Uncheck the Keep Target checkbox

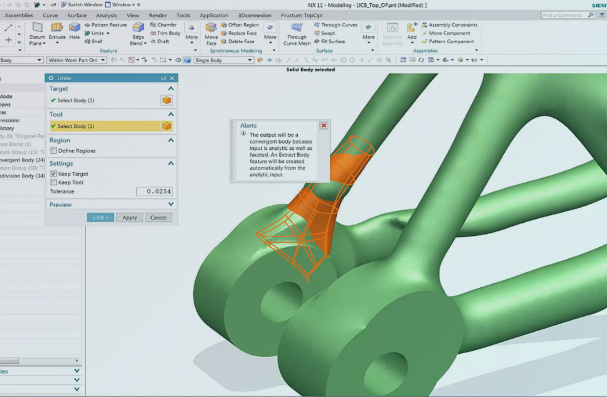54,174
